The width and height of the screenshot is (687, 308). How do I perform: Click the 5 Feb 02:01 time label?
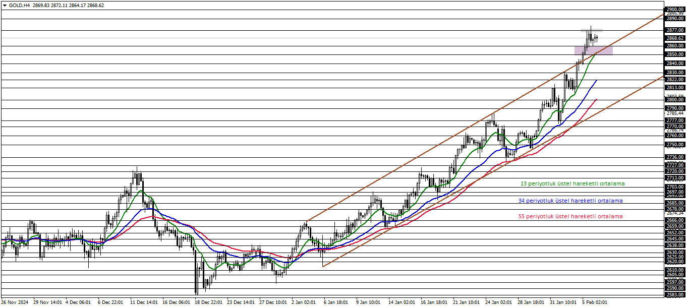595,302
